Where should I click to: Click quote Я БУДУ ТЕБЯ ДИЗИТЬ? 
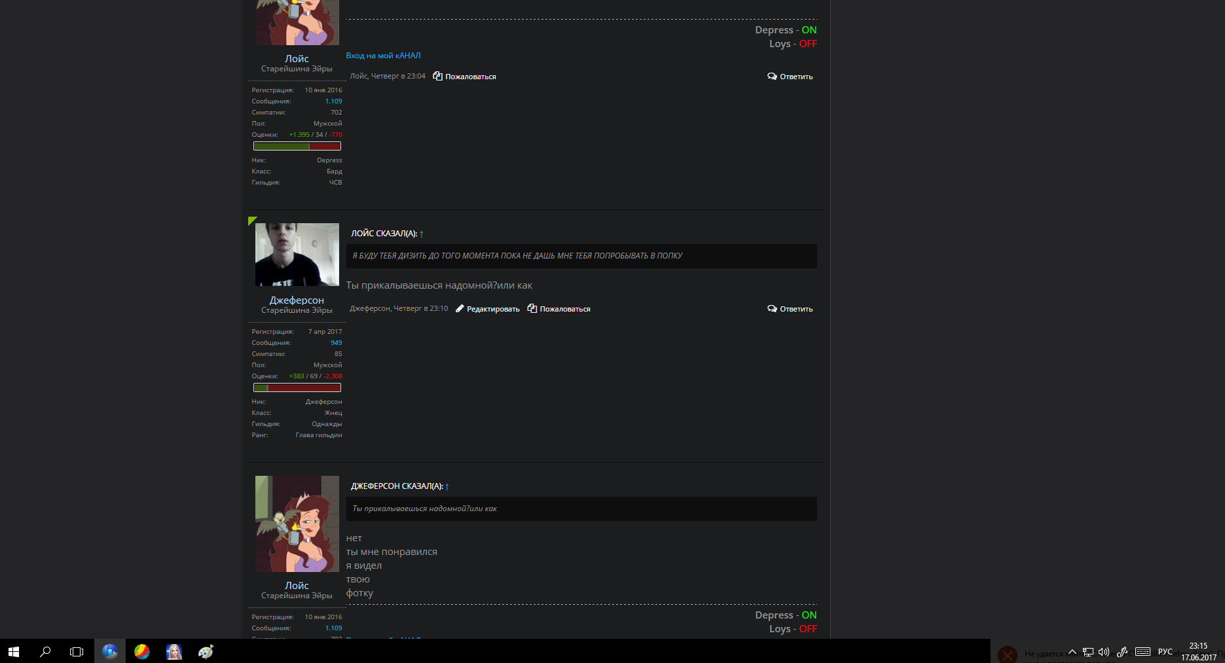click(x=517, y=256)
